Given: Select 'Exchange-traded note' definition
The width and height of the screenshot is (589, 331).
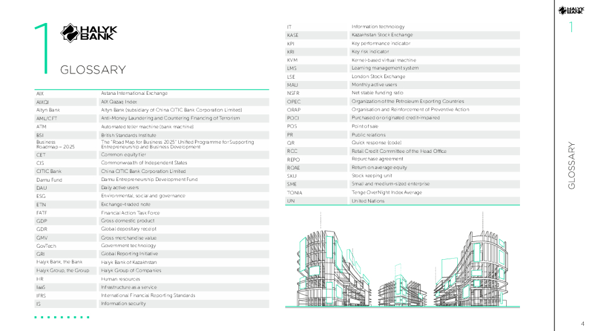Looking at the screenshot, I should pos(125,204).
